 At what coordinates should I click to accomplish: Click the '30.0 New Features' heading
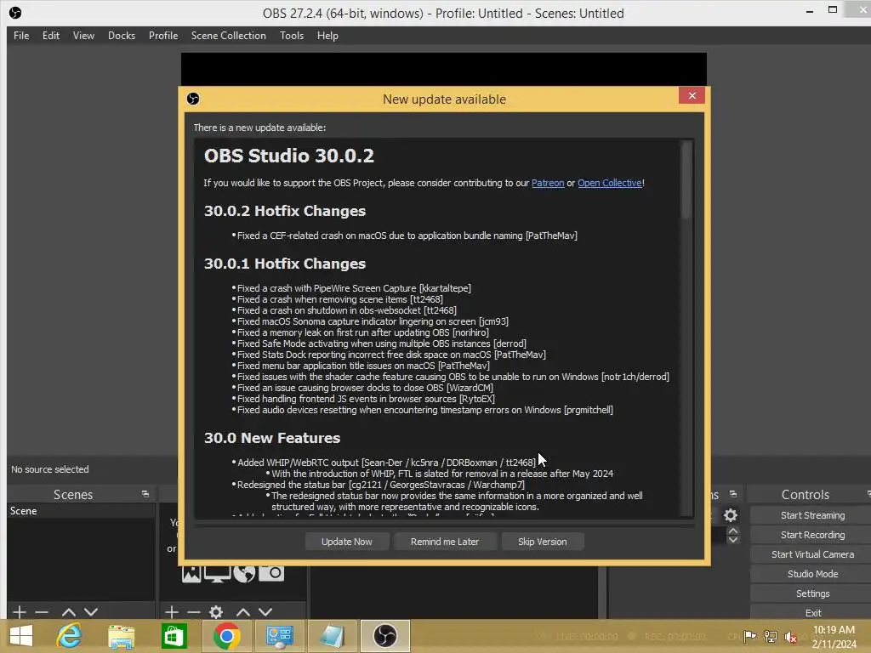tap(272, 438)
